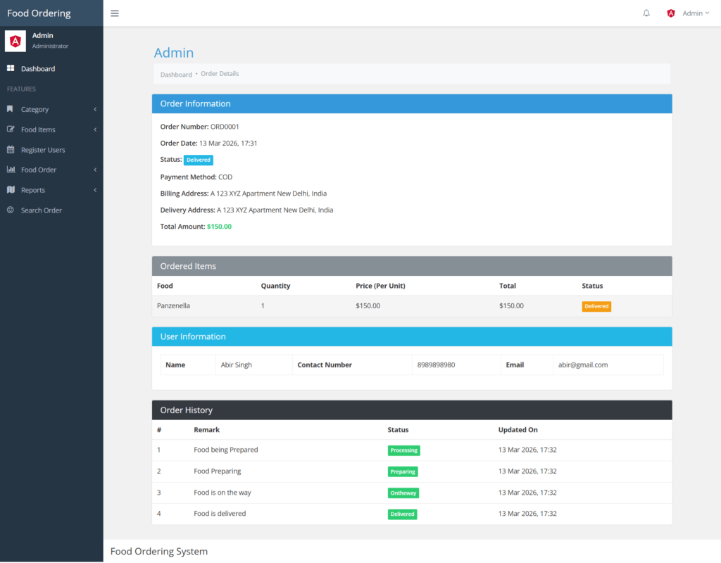The width and height of the screenshot is (721, 563).
Task: Open Reports via the map icon
Action: pyautogui.click(x=11, y=189)
